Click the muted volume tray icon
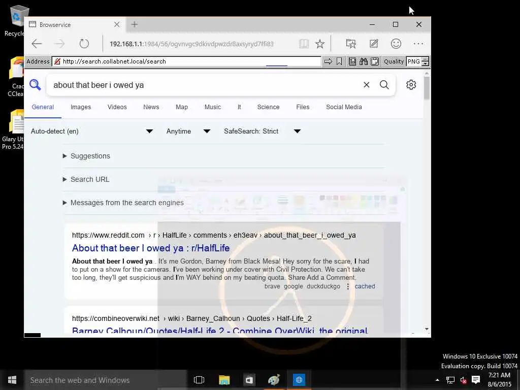The height and width of the screenshot is (390, 520). click(x=463, y=380)
